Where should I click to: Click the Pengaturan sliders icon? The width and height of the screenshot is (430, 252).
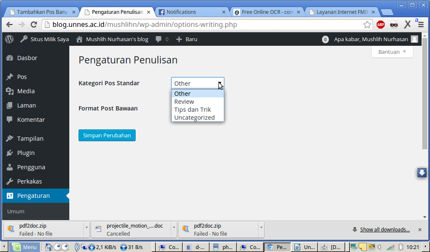click(10, 196)
